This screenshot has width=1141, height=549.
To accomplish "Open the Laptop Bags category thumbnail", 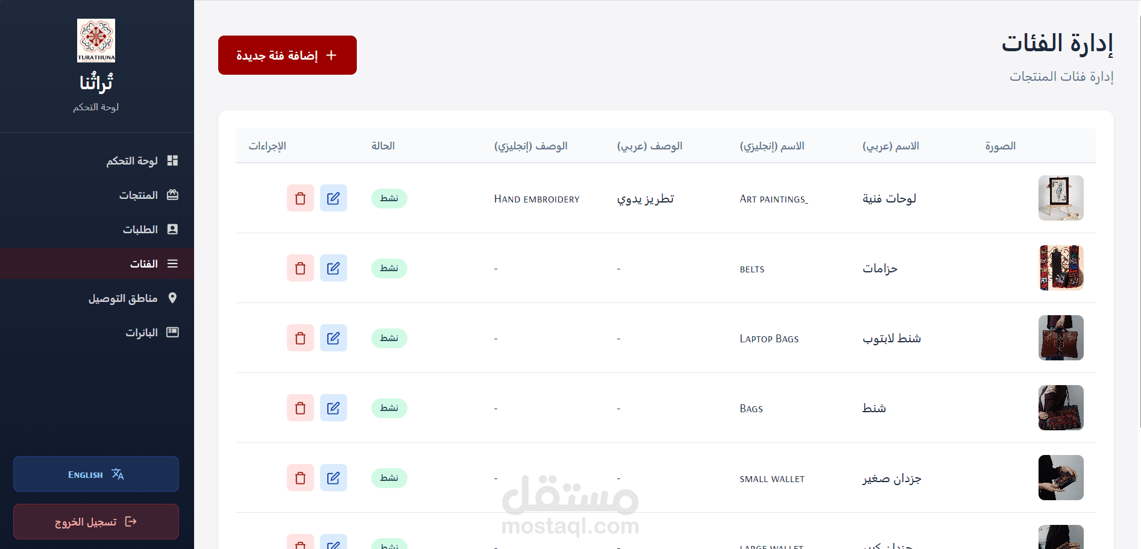I will click(1061, 337).
